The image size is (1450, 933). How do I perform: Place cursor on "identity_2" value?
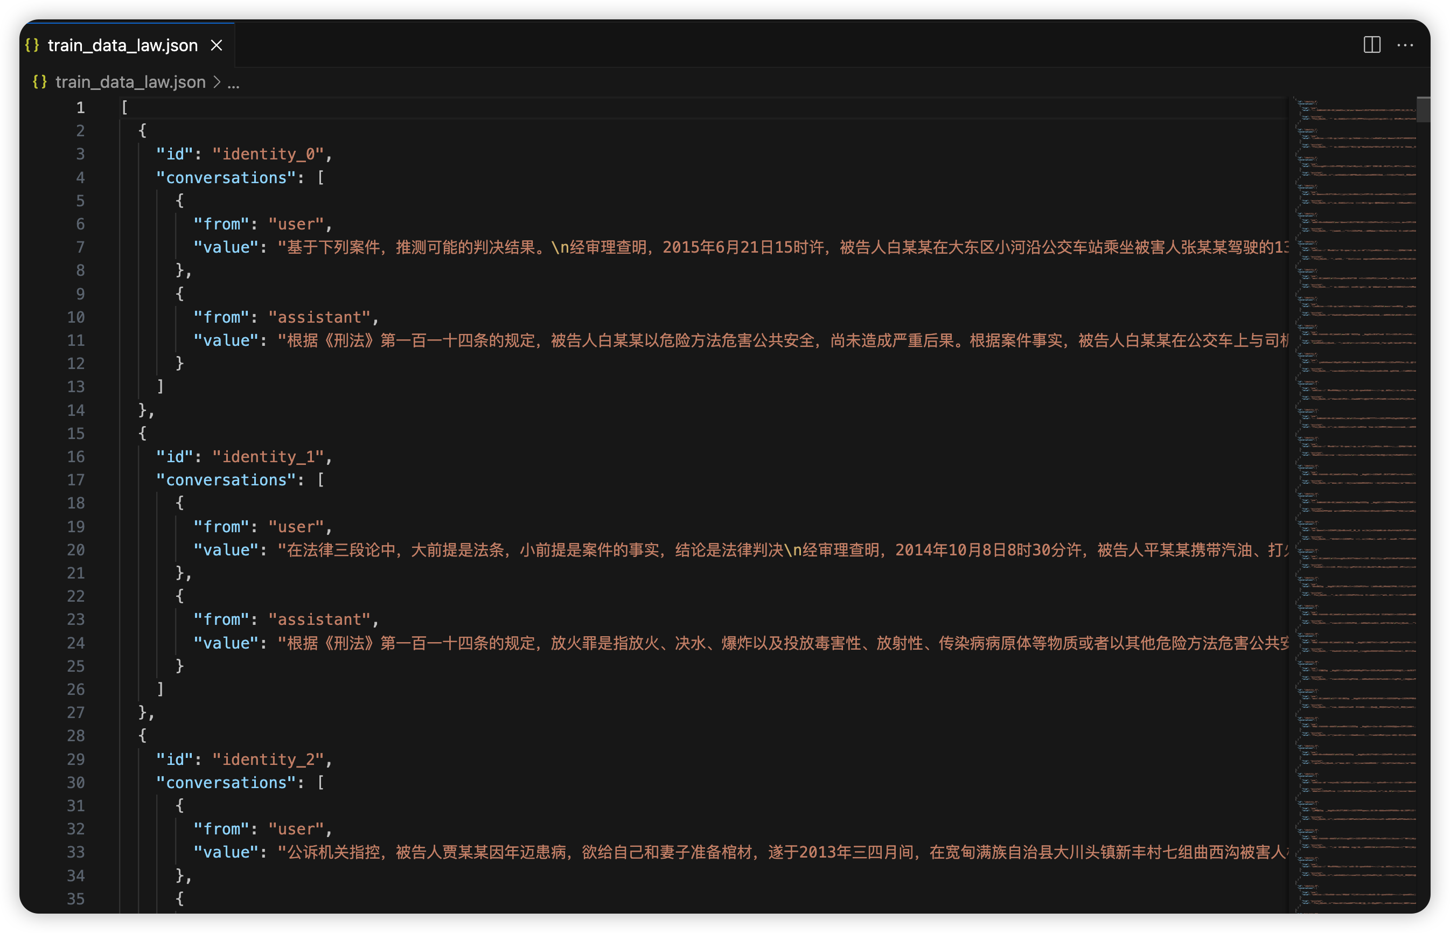[x=268, y=759]
